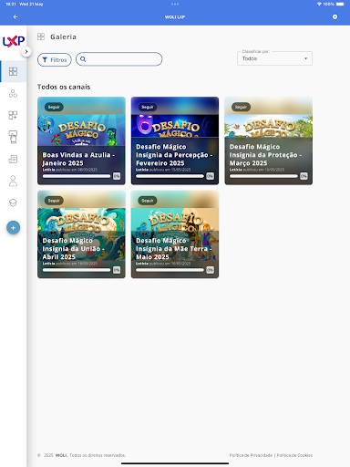Image resolution: width=350 pixels, height=467 pixels.
Task: Click the Filtros button
Action: (55, 60)
